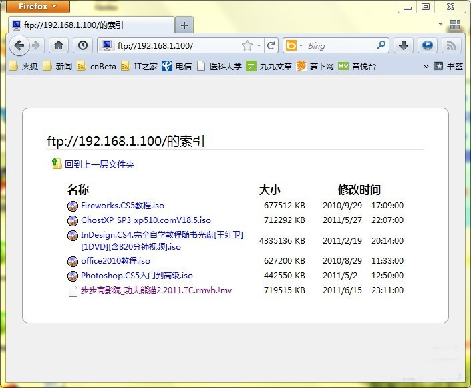Bookmark this page with star icon
This screenshot has height=388, width=471.
pyautogui.click(x=247, y=46)
